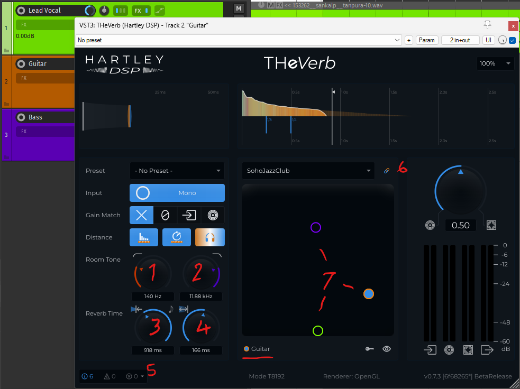The height and width of the screenshot is (389, 520).
Task: Click the Room Tone low-frequency knob
Action: pyautogui.click(x=152, y=274)
